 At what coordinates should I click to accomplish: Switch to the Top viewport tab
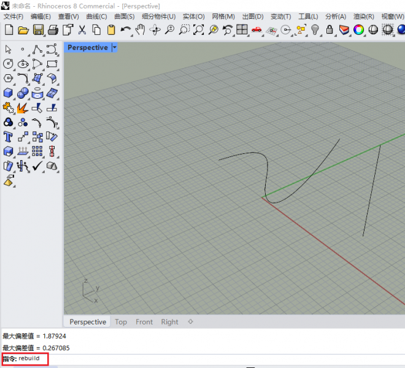click(121, 322)
